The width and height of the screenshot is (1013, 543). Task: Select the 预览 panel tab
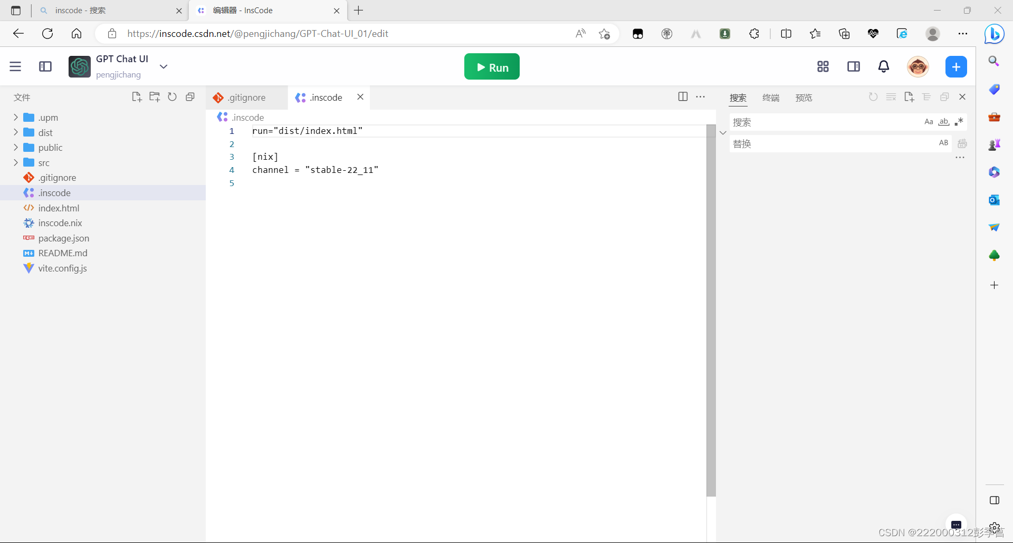coord(804,98)
